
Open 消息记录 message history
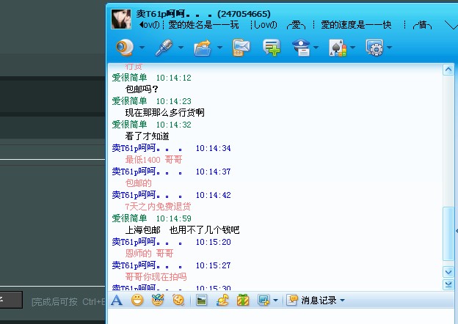pos(317,300)
